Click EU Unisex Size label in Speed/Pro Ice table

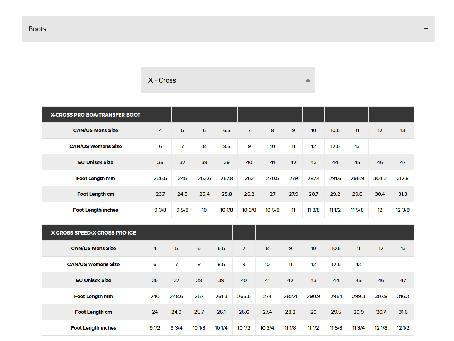94,280
